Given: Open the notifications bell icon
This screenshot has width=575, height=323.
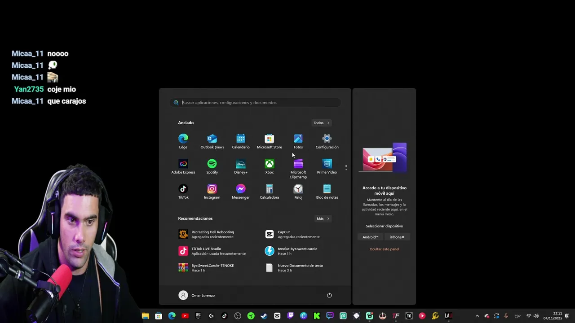Looking at the screenshot, I should (567, 316).
